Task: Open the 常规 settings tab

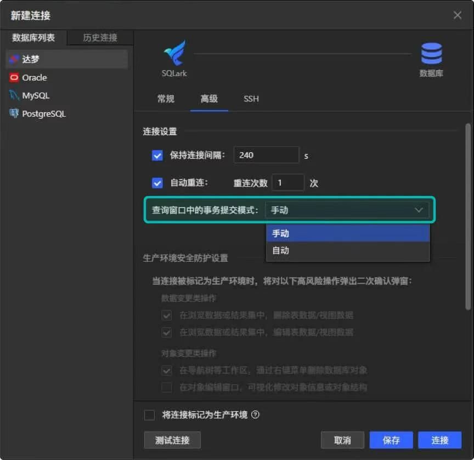Action: click(166, 99)
